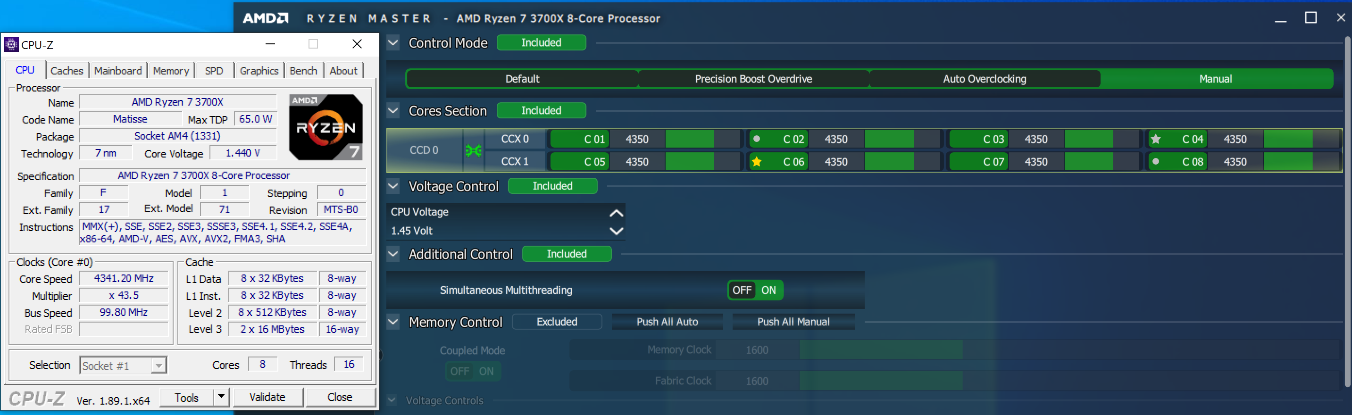The width and height of the screenshot is (1352, 415).
Task: Open the About tab
Action: tap(343, 70)
